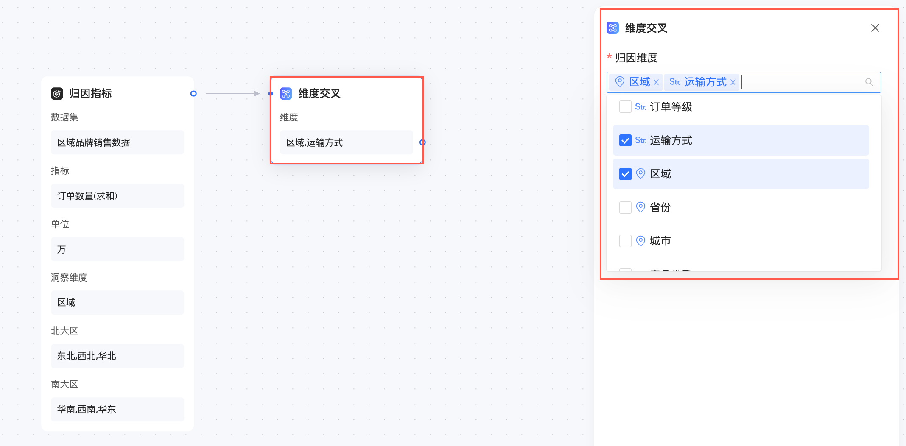Click the 北大区 label
The height and width of the screenshot is (446, 906).
pos(64,331)
